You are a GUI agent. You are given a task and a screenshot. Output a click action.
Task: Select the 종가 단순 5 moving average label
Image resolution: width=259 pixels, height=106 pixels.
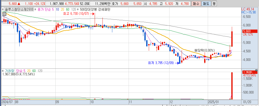[x=46, y=10]
